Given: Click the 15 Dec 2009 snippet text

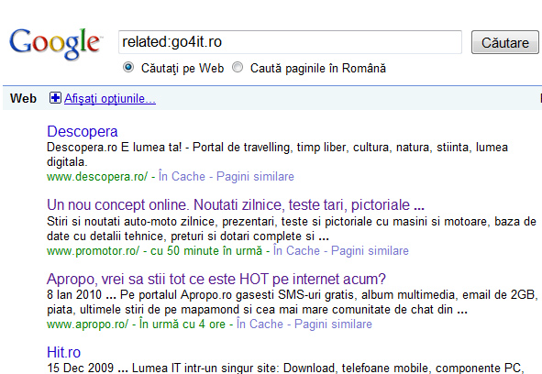Looking at the screenshot, I should (x=285, y=368).
